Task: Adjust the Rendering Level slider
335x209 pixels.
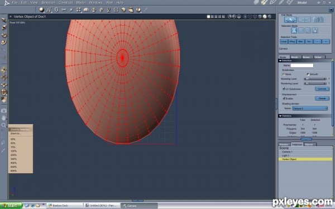Action: click(x=315, y=84)
